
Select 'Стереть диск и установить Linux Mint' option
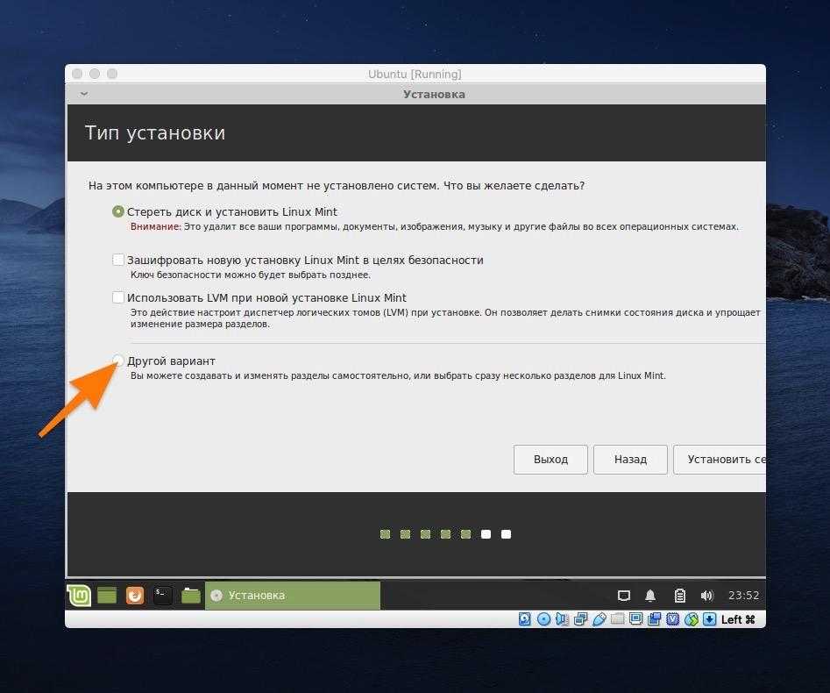click(118, 211)
